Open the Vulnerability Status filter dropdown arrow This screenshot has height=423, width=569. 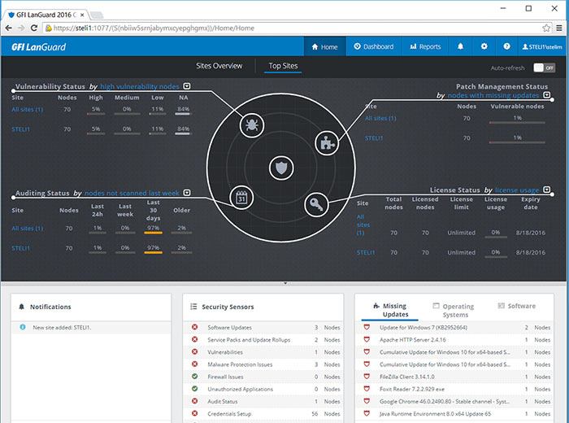point(186,86)
